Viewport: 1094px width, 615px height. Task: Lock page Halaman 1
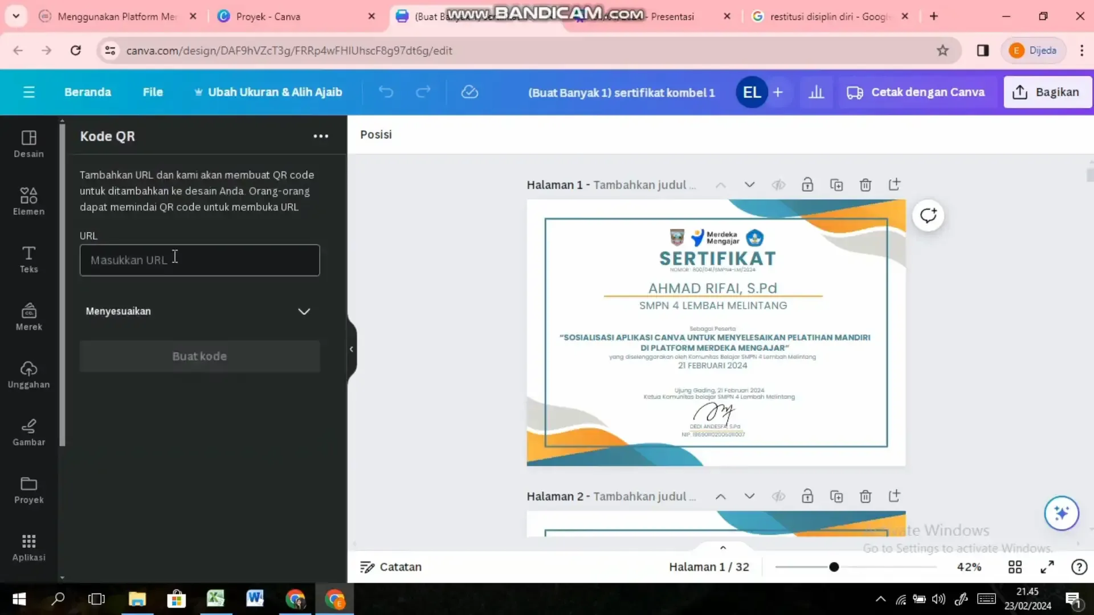point(807,184)
